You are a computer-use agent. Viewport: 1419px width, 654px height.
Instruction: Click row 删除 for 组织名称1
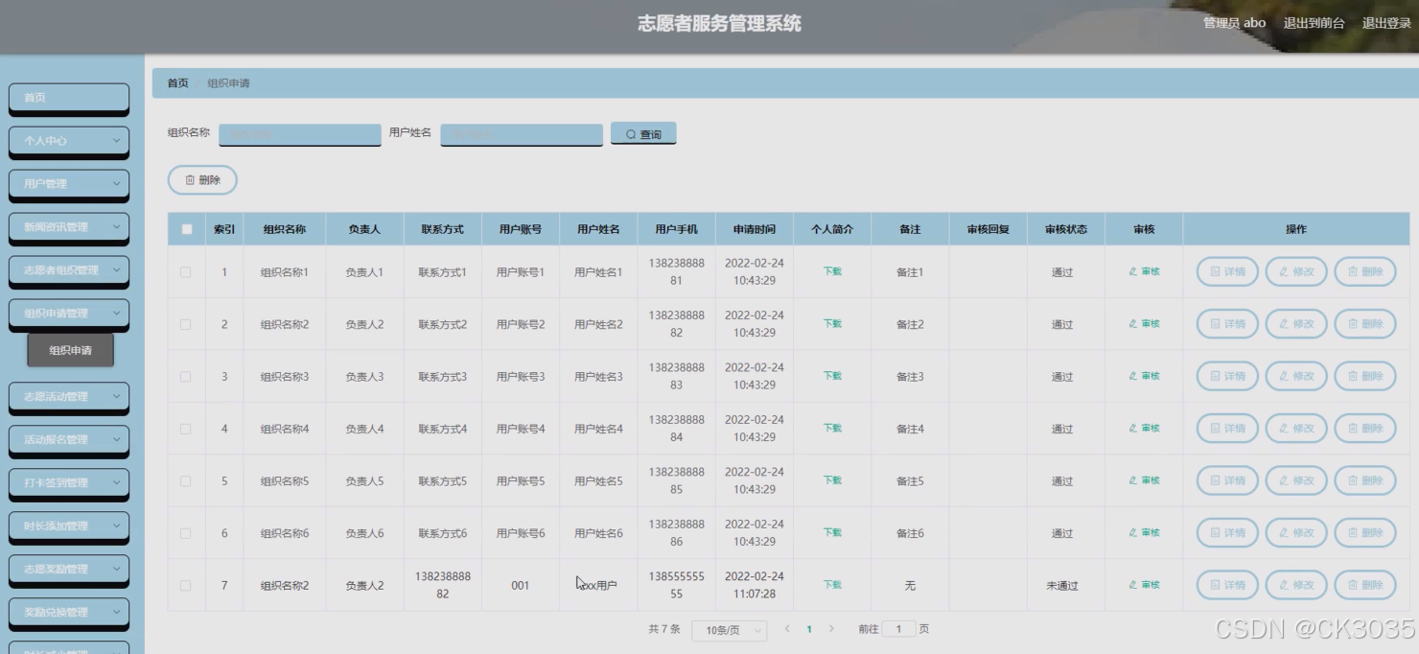1365,271
